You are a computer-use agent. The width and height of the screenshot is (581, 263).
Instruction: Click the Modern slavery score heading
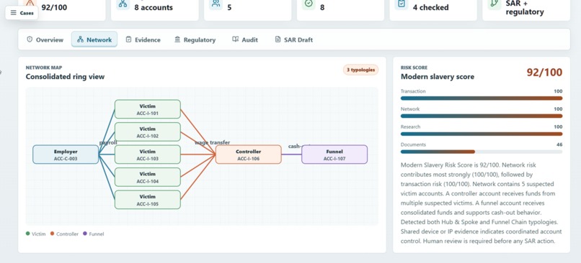coord(438,77)
